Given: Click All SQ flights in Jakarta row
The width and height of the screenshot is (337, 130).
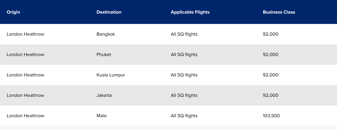Looking at the screenshot, I should point(184,95).
